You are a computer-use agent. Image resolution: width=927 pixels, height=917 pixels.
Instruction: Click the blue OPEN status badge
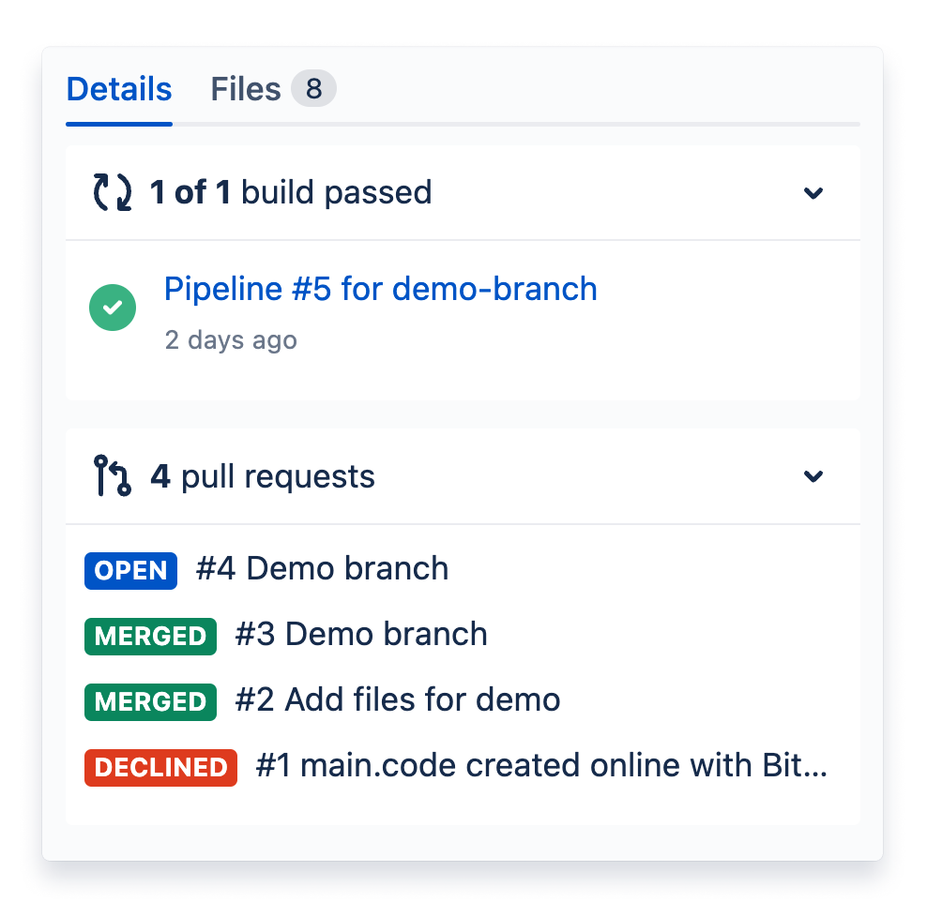tap(130, 570)
